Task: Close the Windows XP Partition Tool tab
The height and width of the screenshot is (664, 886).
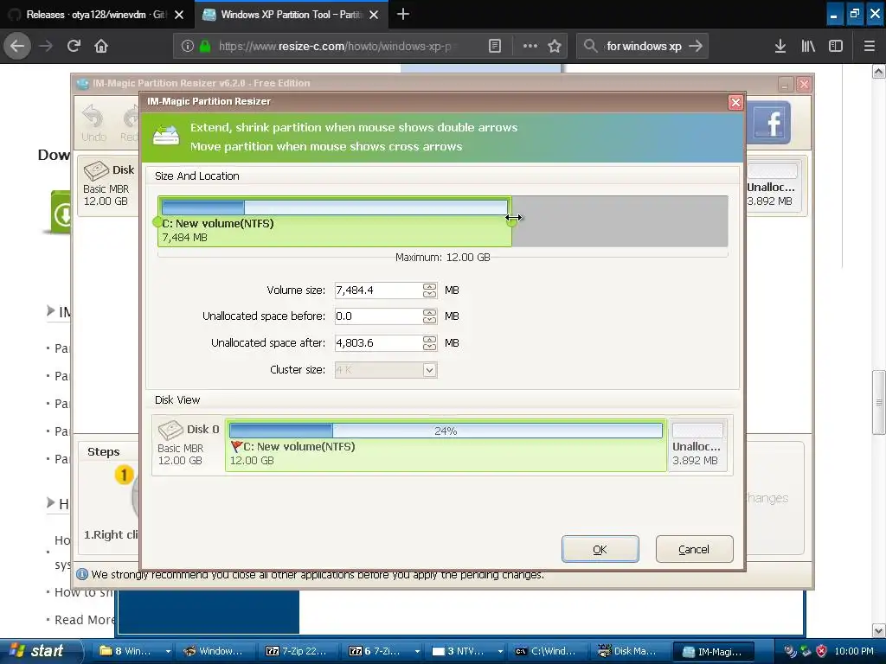Action: 374,15
